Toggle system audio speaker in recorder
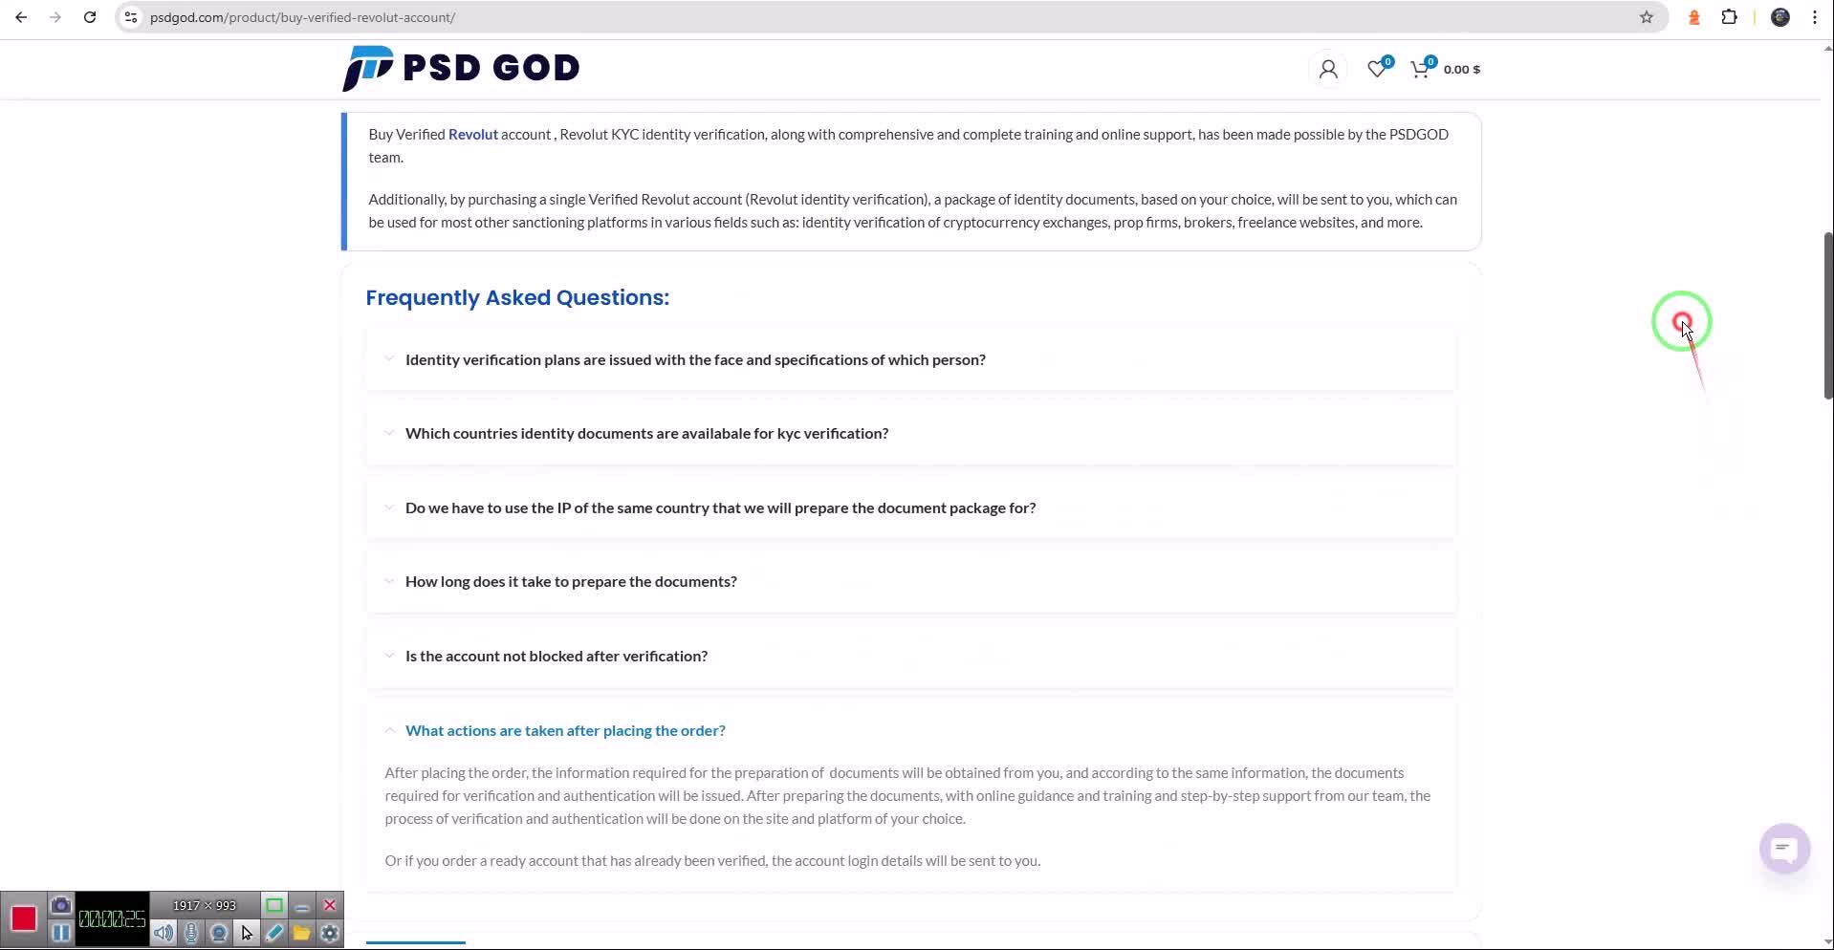 click(x=164, y=933)
